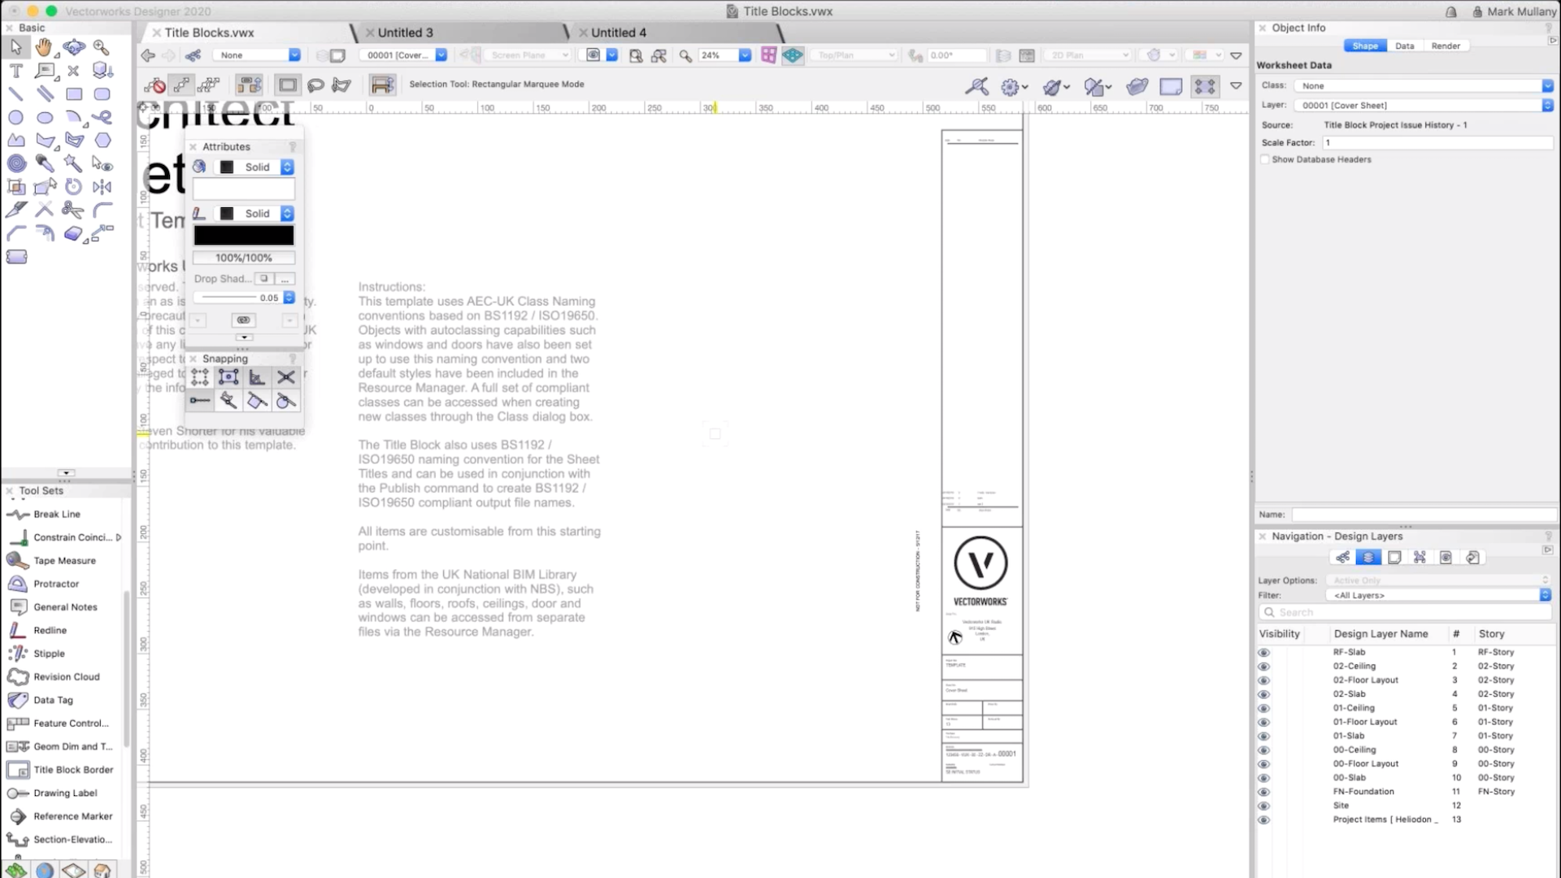The height and width of the screenshot is (878, 1561).
Task: Click the black pen color swatch
Action: coord(243,235)
